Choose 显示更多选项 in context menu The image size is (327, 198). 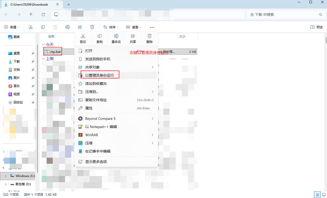(x=96, y=162)
